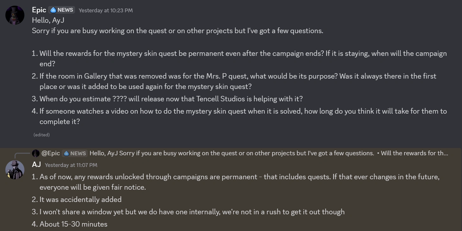462x231 pixels.
Task: Click the @Epic mention in reply preview
Action: click(51, 153)
